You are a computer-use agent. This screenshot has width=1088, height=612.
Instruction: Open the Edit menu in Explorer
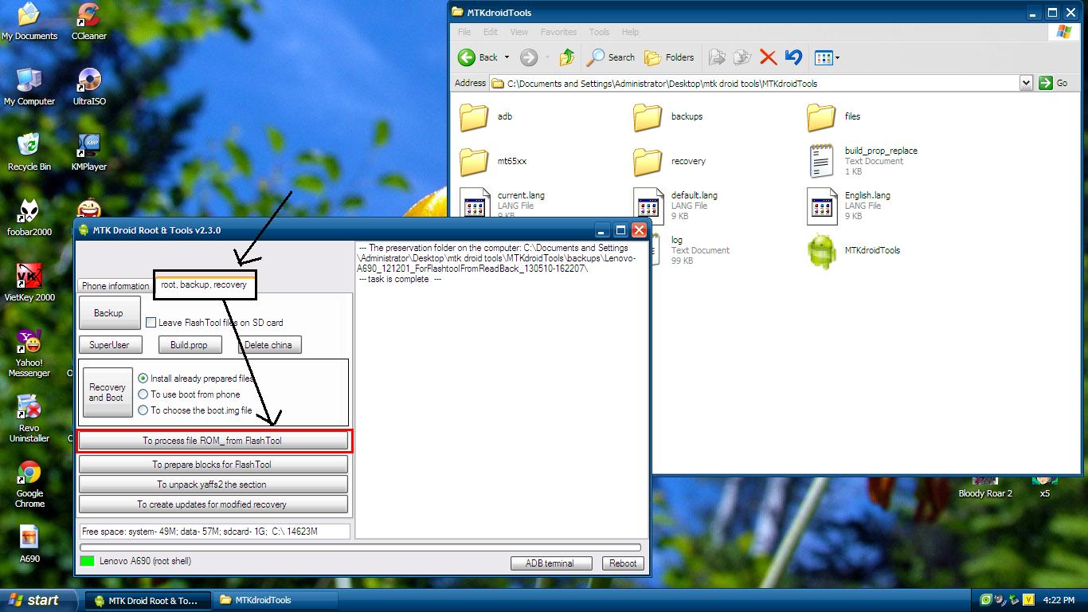[491, 32]
